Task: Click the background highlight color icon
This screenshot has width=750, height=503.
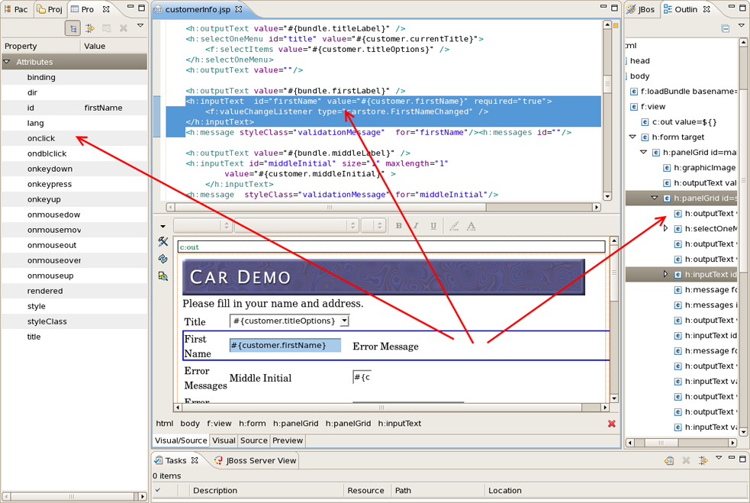Action: point(454,226)
